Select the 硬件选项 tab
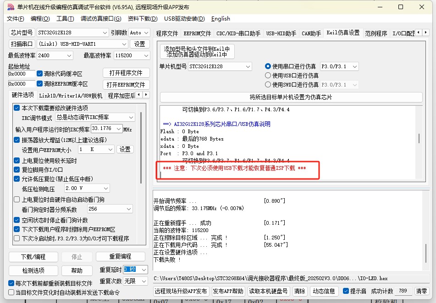 23,95
